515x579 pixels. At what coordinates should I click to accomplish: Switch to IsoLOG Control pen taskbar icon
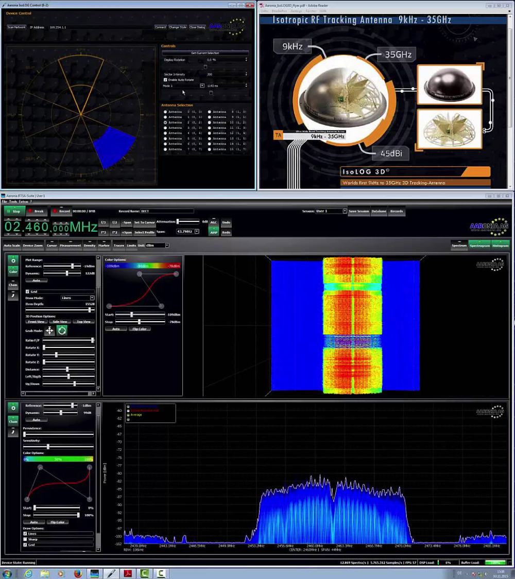111,573
